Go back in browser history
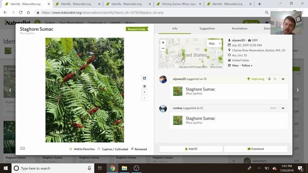 click(x=5, y=12)
